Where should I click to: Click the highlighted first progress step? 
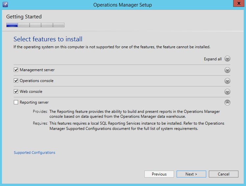pos(12,25)
